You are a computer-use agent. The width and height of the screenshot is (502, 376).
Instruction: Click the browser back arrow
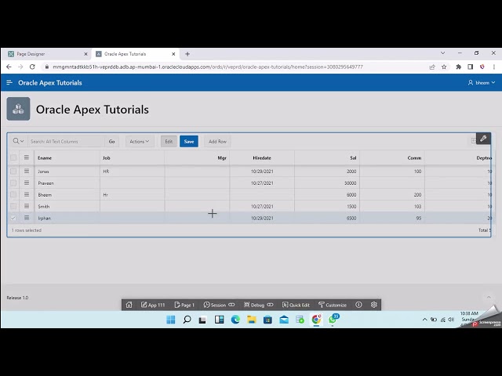tap(9, 67)
